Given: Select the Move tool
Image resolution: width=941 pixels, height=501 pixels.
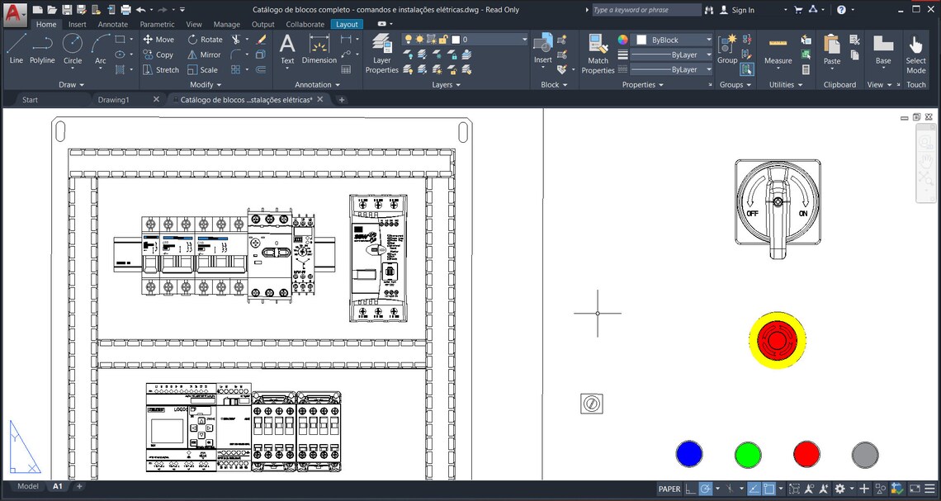Looking at the screenshot, I should coord(158,39).
